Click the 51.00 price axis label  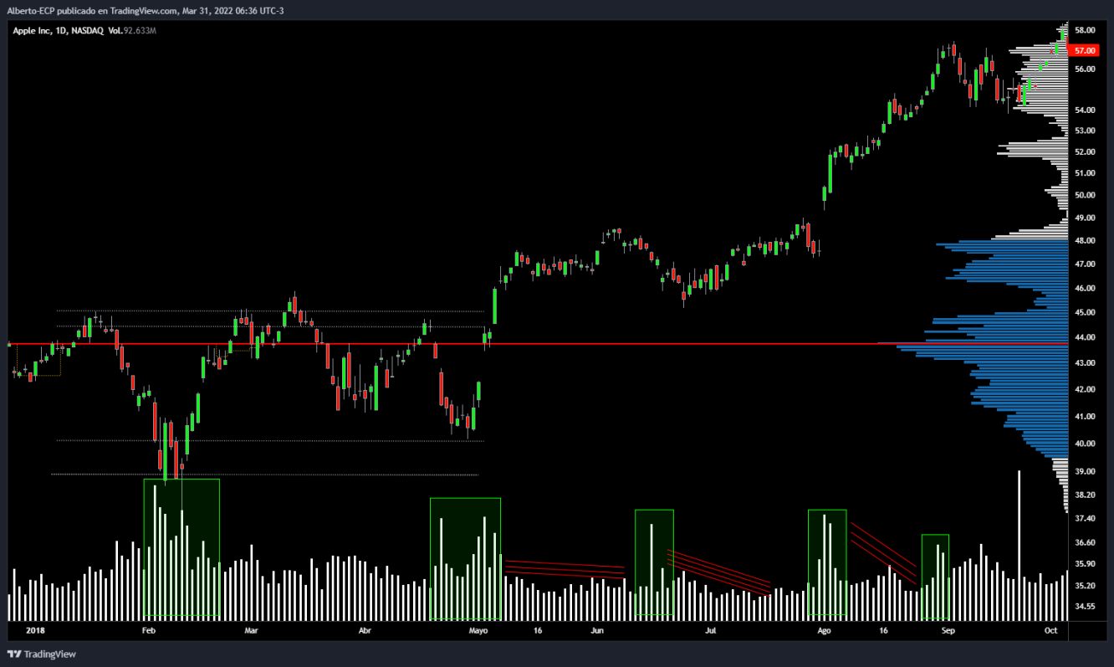[1085, 173]
